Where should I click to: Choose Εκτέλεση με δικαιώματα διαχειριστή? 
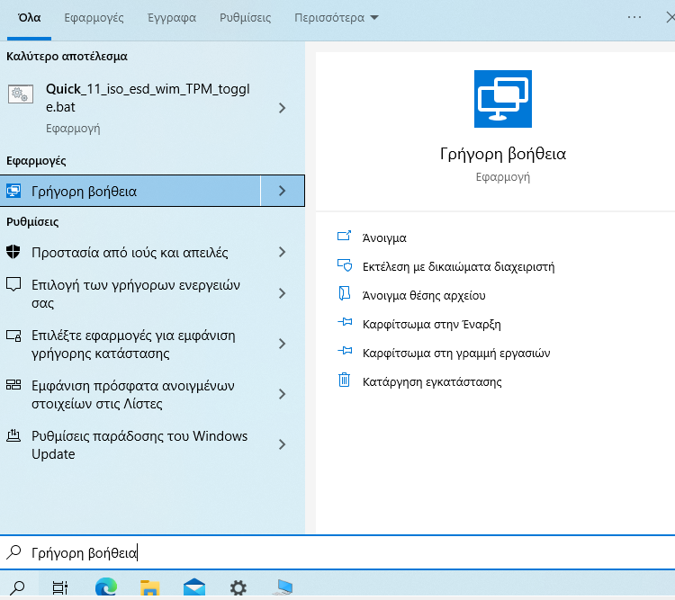click(x=458, y=267)
